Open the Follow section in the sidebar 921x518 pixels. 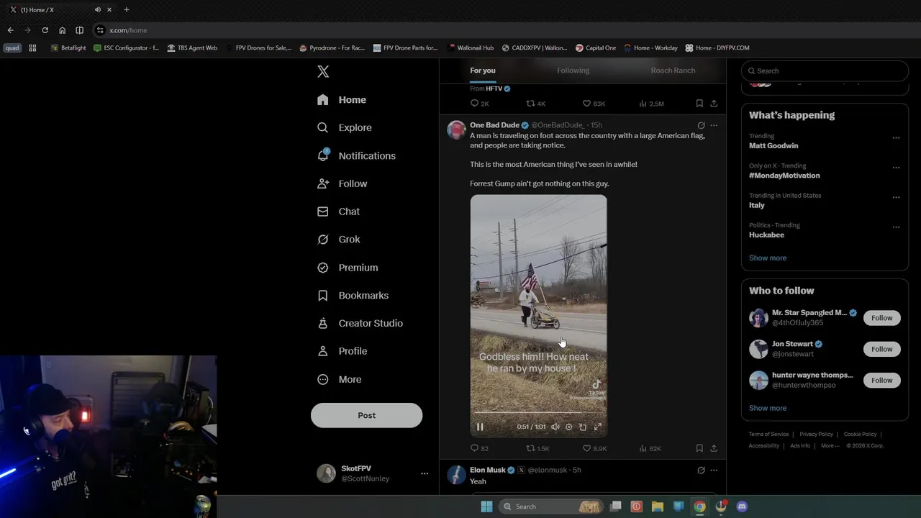[342, 183]
